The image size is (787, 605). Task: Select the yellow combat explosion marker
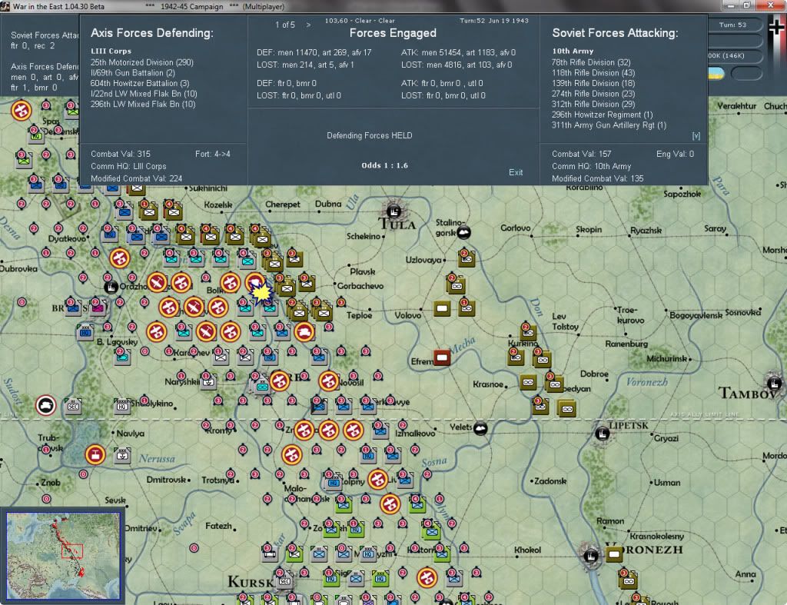(x=261, y=293)
